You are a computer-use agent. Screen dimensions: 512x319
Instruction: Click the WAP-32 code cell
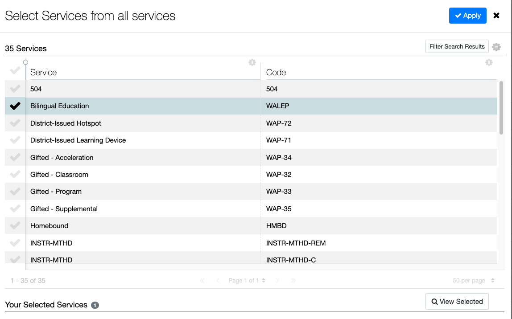point(279,175)
